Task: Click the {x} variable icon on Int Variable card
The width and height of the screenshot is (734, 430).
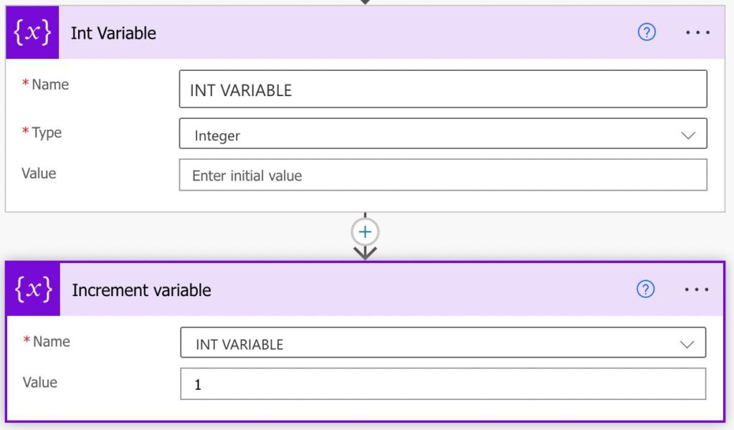Action: click(32, 32)
